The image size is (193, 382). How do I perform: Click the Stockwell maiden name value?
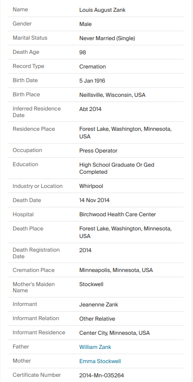coord(91,284)
